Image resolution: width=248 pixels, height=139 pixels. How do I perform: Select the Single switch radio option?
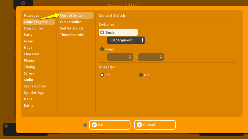118,33
